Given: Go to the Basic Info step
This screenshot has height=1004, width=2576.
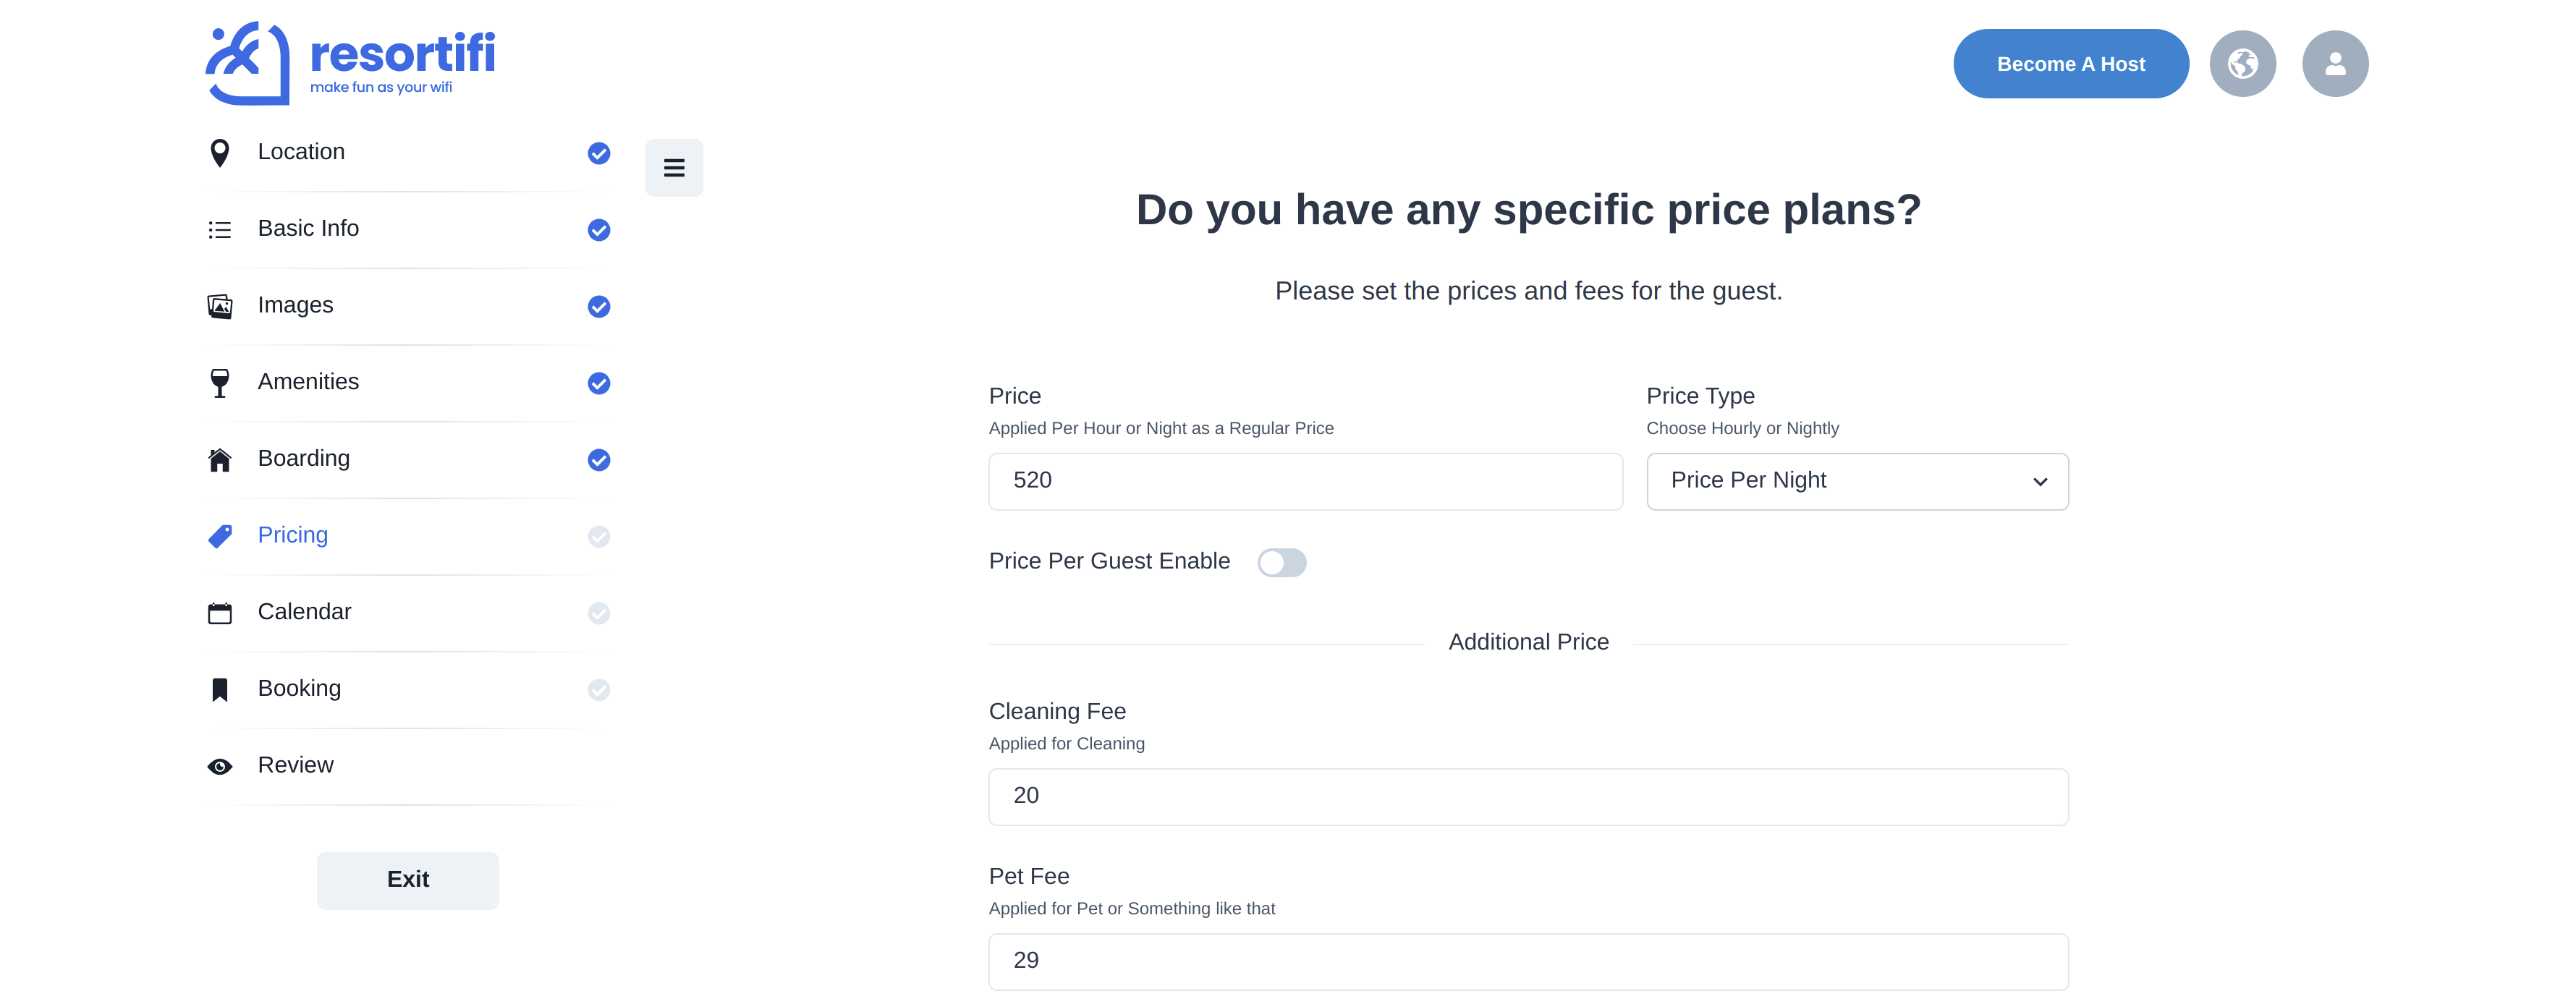Looking at the screenshot, I should click(308, 229).
